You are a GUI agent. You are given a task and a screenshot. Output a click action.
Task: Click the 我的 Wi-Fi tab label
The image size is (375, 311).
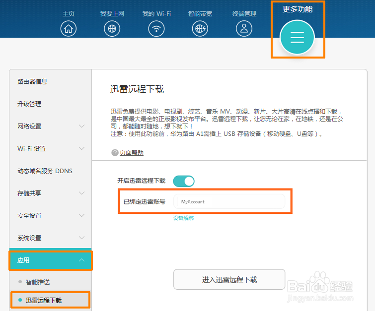156,13
